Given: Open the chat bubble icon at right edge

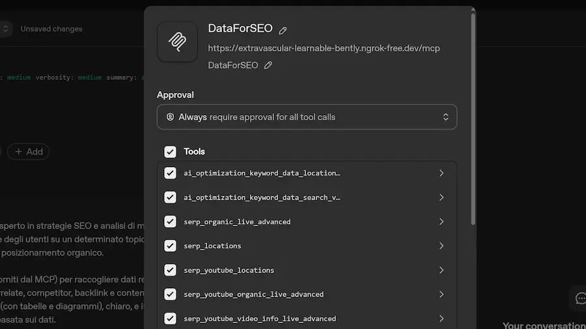Looking at the screenshot, I should point(581,298).
